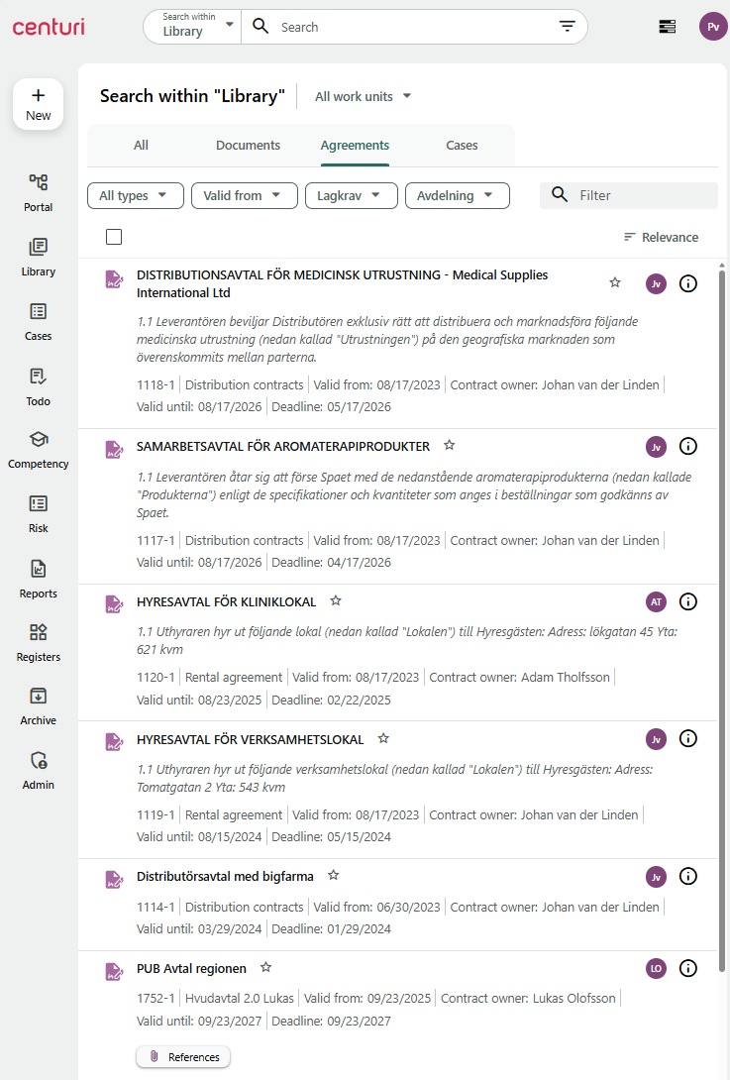Star the HYRESAVTAL FÖR KLINIKLOKAL agreement
Viewport: 730px width, 1080px height.
[336, 600]
